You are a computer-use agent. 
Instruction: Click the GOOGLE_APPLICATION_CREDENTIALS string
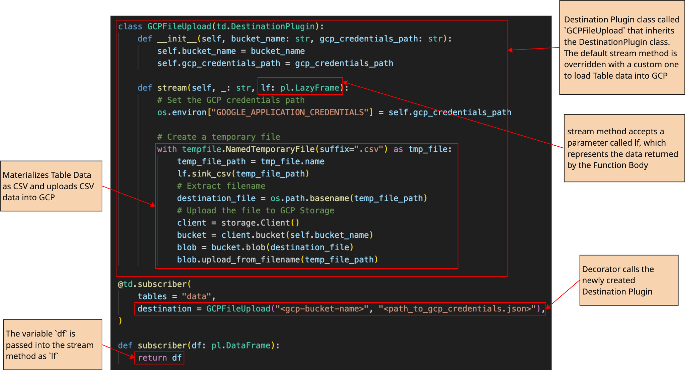click(290, 112)
